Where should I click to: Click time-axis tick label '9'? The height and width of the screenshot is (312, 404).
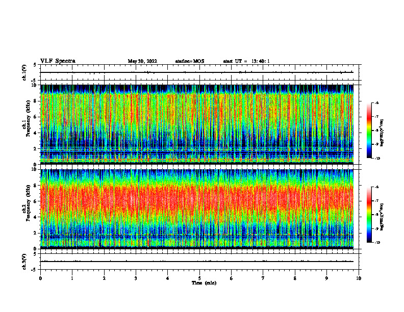pos(326,278)
